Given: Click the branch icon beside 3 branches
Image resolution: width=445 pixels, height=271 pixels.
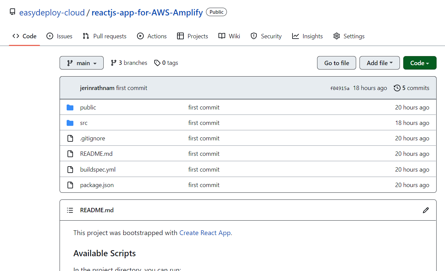Looking at the screenshot, I should coord(114,63).
